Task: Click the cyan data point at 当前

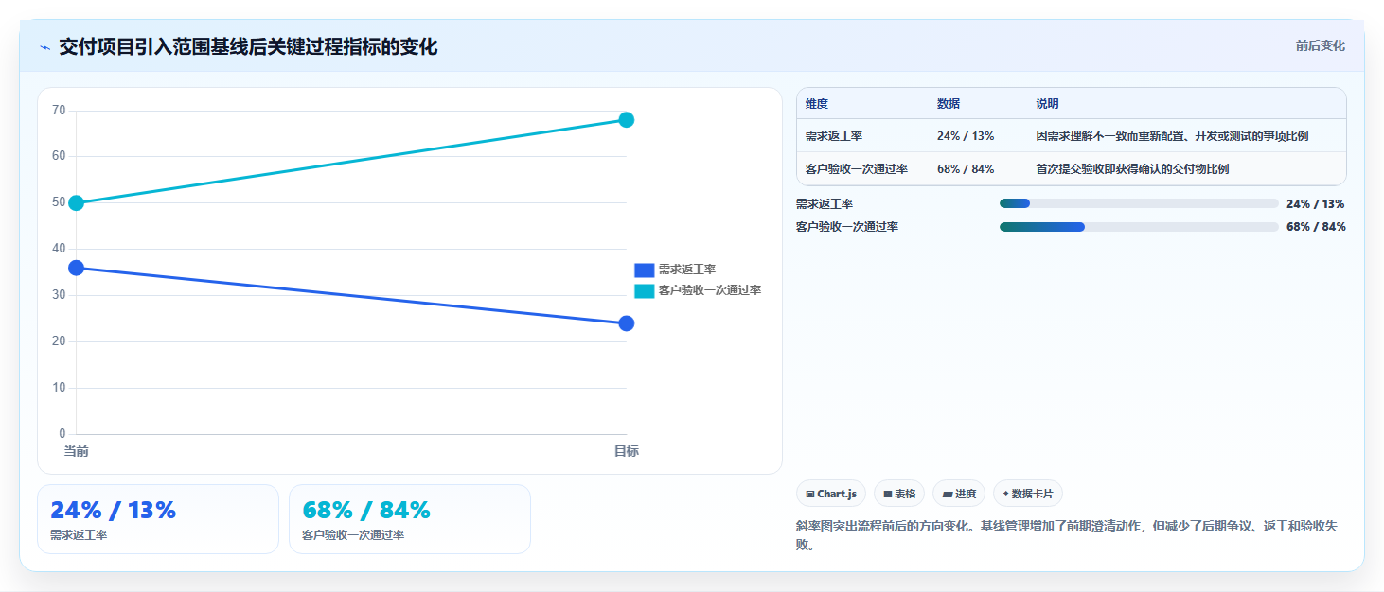Action: [77, 202]
